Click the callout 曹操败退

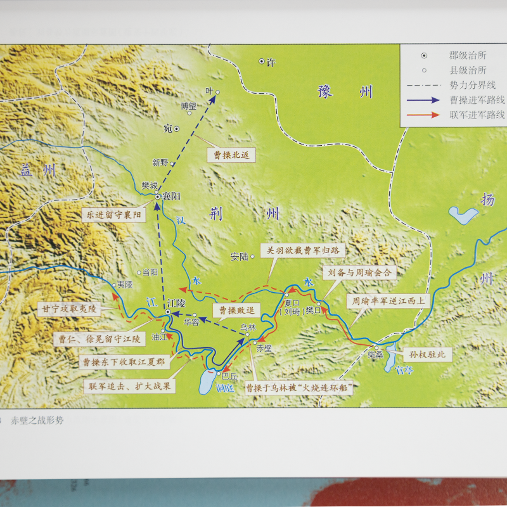click(x=236, y=311)
